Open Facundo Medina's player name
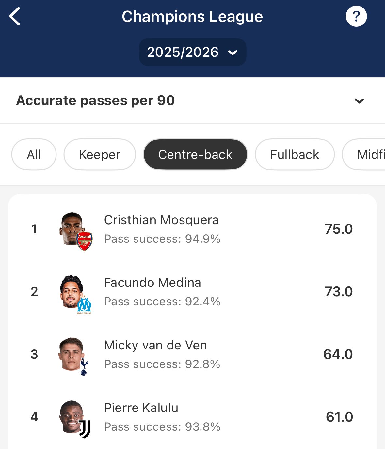Image resolution: width=385 pixels, height=449 pixels. 152,283
